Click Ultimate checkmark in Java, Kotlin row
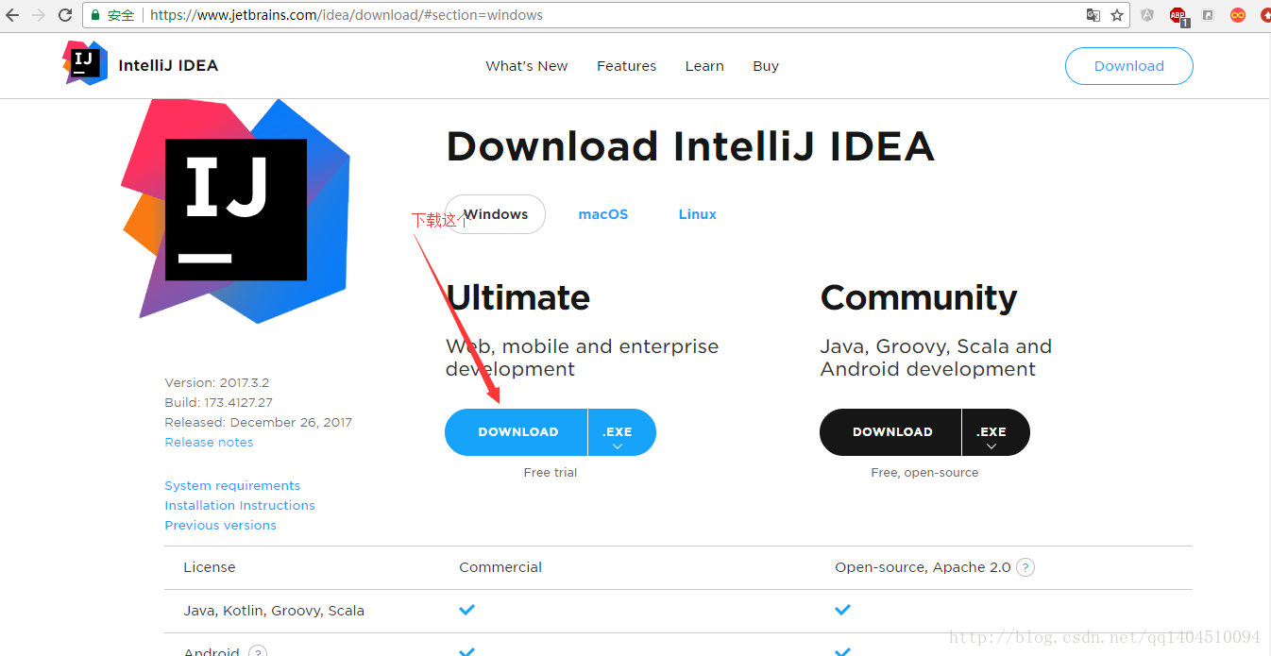 [466, 610]
